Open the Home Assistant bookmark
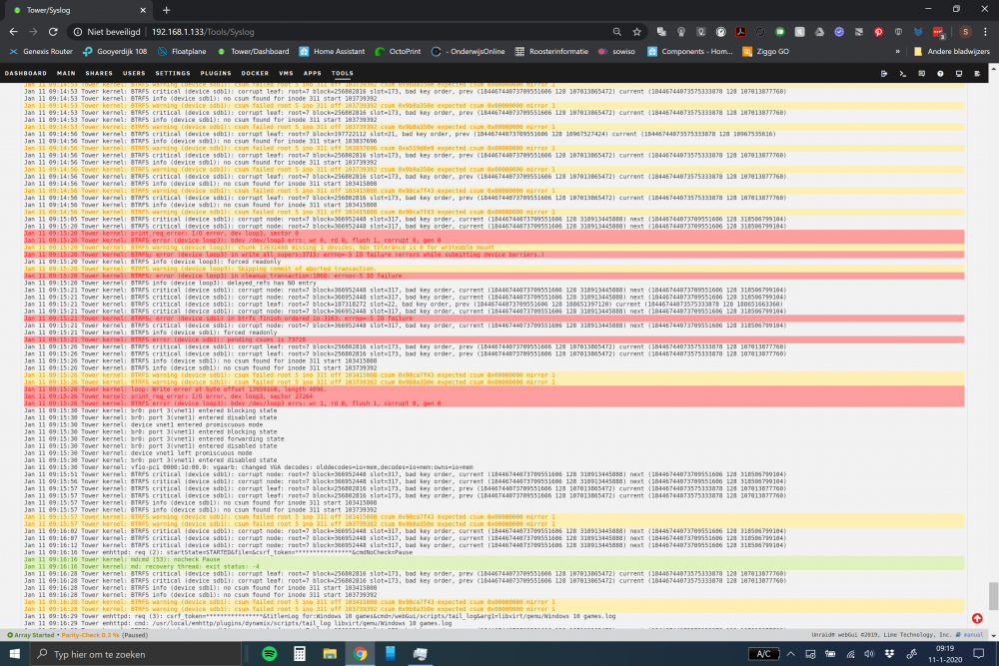 [x=332, y=52]
